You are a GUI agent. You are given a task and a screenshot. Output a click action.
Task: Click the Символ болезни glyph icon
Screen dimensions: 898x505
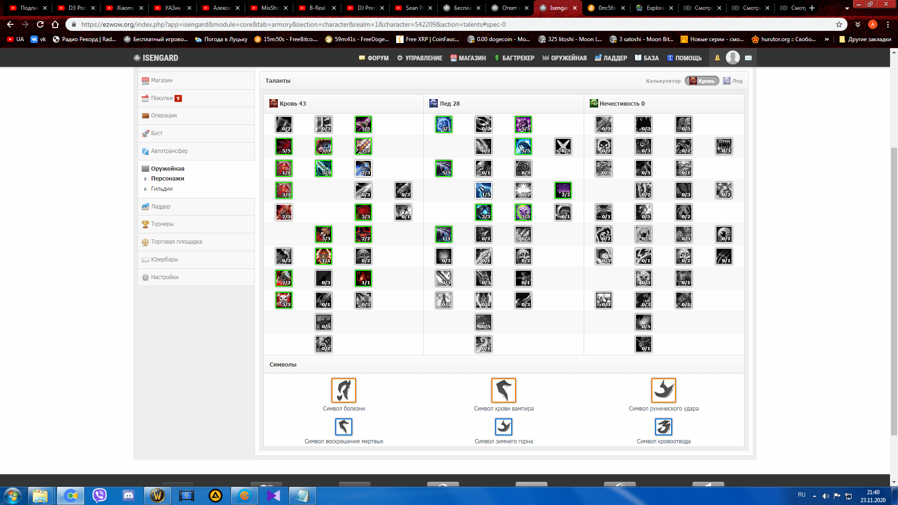(344, 390)
